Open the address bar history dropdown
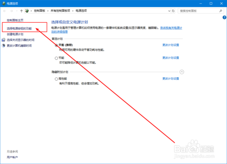The image size is (227, 164). pyautogui.click(x=169, y=11)
